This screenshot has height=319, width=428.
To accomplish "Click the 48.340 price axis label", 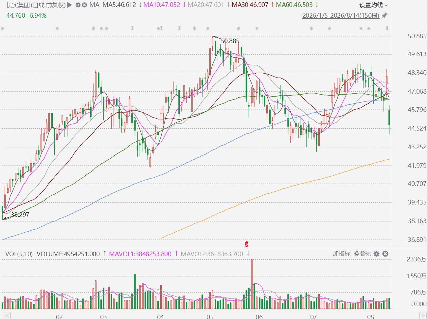I will (417, 73).
